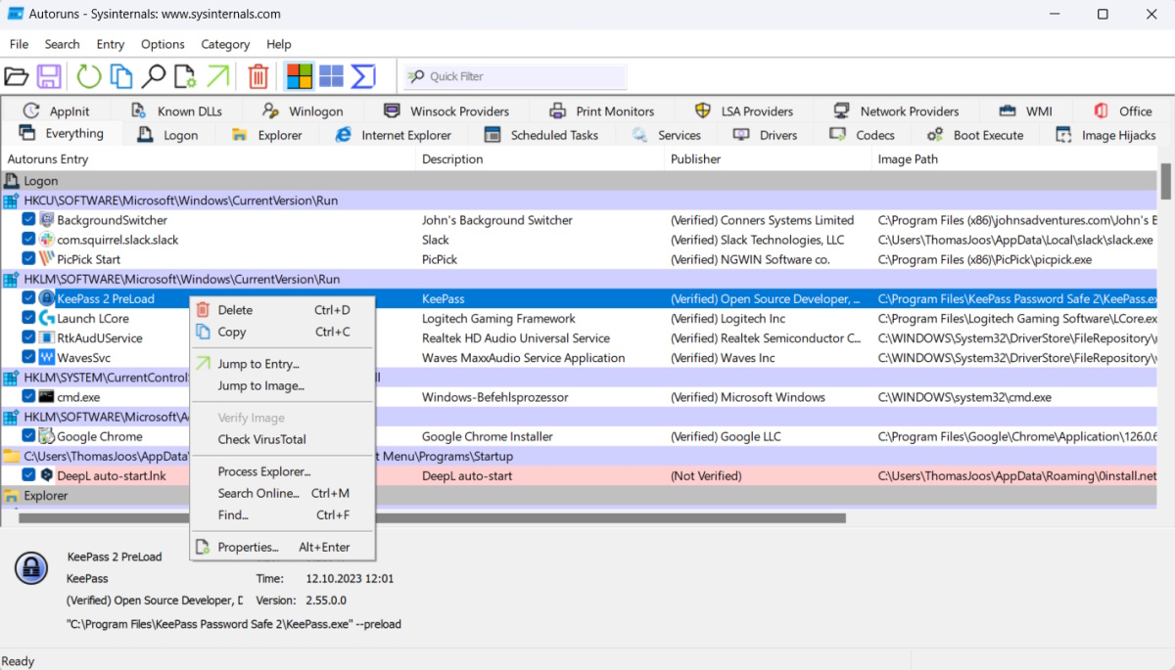Click the Logitech Launch LCore entry icon
This screenshot has height=670, width=1175.
point(47,318)
